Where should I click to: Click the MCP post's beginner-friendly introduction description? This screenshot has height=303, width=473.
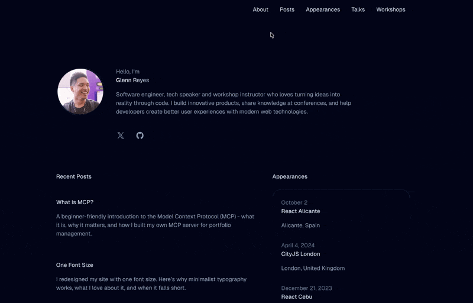[155, 225]
